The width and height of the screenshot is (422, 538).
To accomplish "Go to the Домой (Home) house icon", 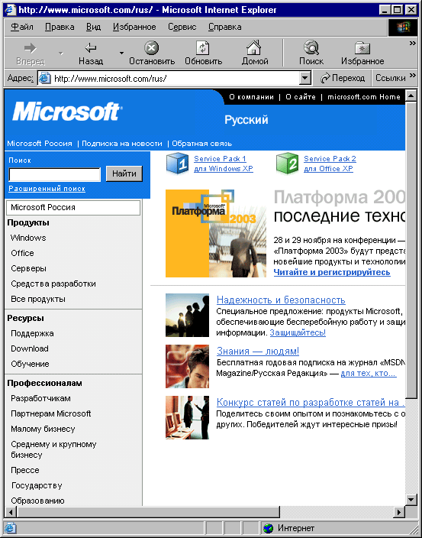I will (x=254, y=47).
